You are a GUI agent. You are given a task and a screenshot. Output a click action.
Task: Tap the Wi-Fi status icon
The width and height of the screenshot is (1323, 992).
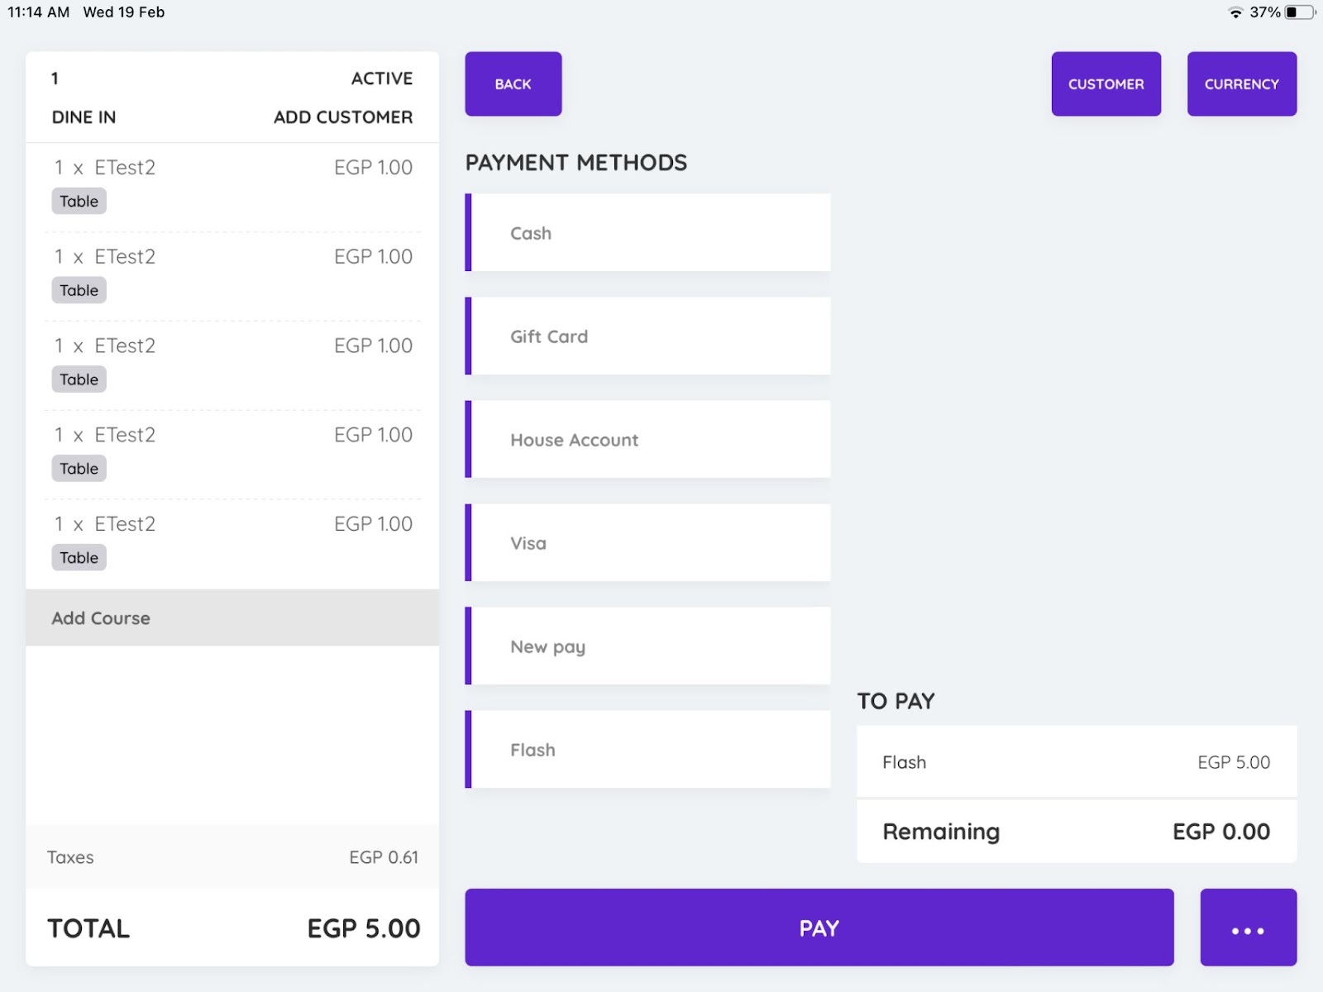click(x=1235, y=12)
